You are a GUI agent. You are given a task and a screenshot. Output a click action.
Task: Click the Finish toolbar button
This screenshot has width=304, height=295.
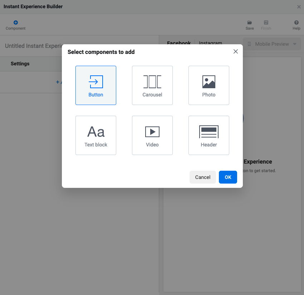(266, 25)
